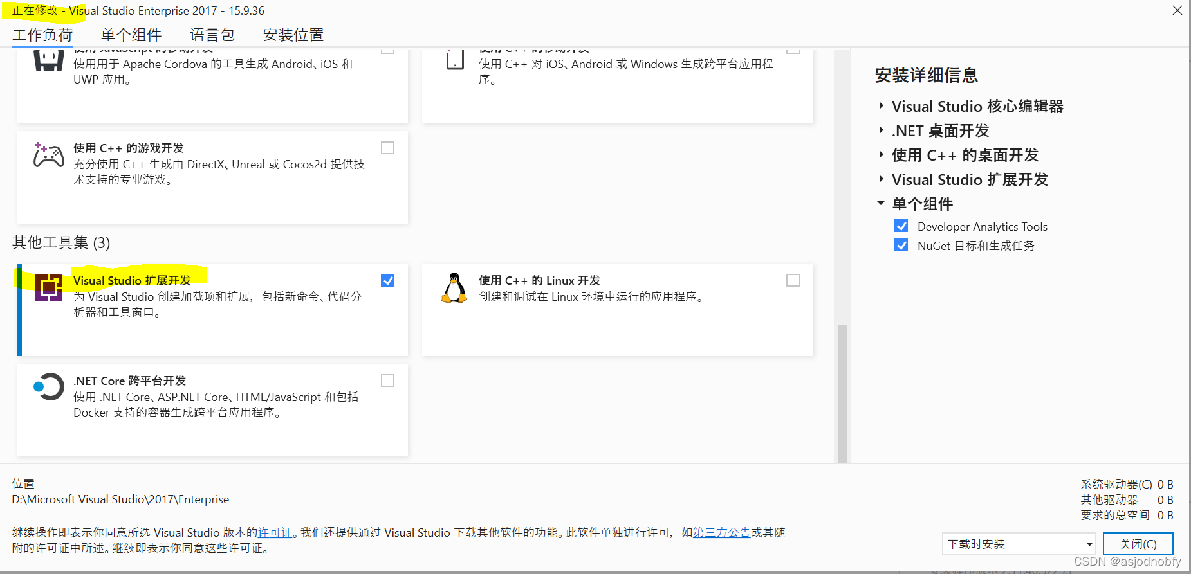The width and height of the screenshot is (1191, 574).
Task: Click the Cordova mobile development workload icon
Action: pos(49,60)
